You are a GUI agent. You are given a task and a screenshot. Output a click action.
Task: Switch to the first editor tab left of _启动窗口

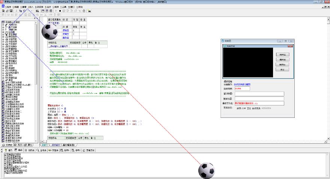click(x=44, y=145)
